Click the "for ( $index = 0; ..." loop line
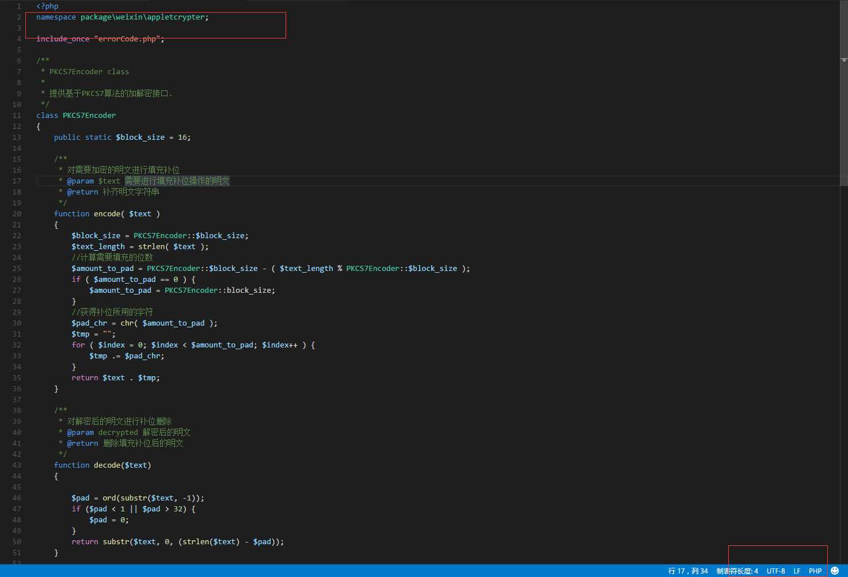The width and height of the screenshot is (848, 577). pos(193,345)
